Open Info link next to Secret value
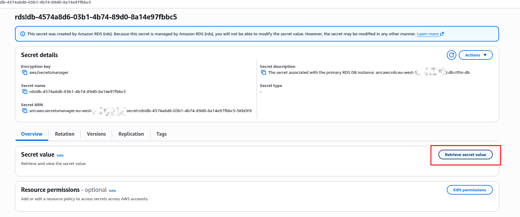This screenshot has width=520, height=217. [60, 155]
